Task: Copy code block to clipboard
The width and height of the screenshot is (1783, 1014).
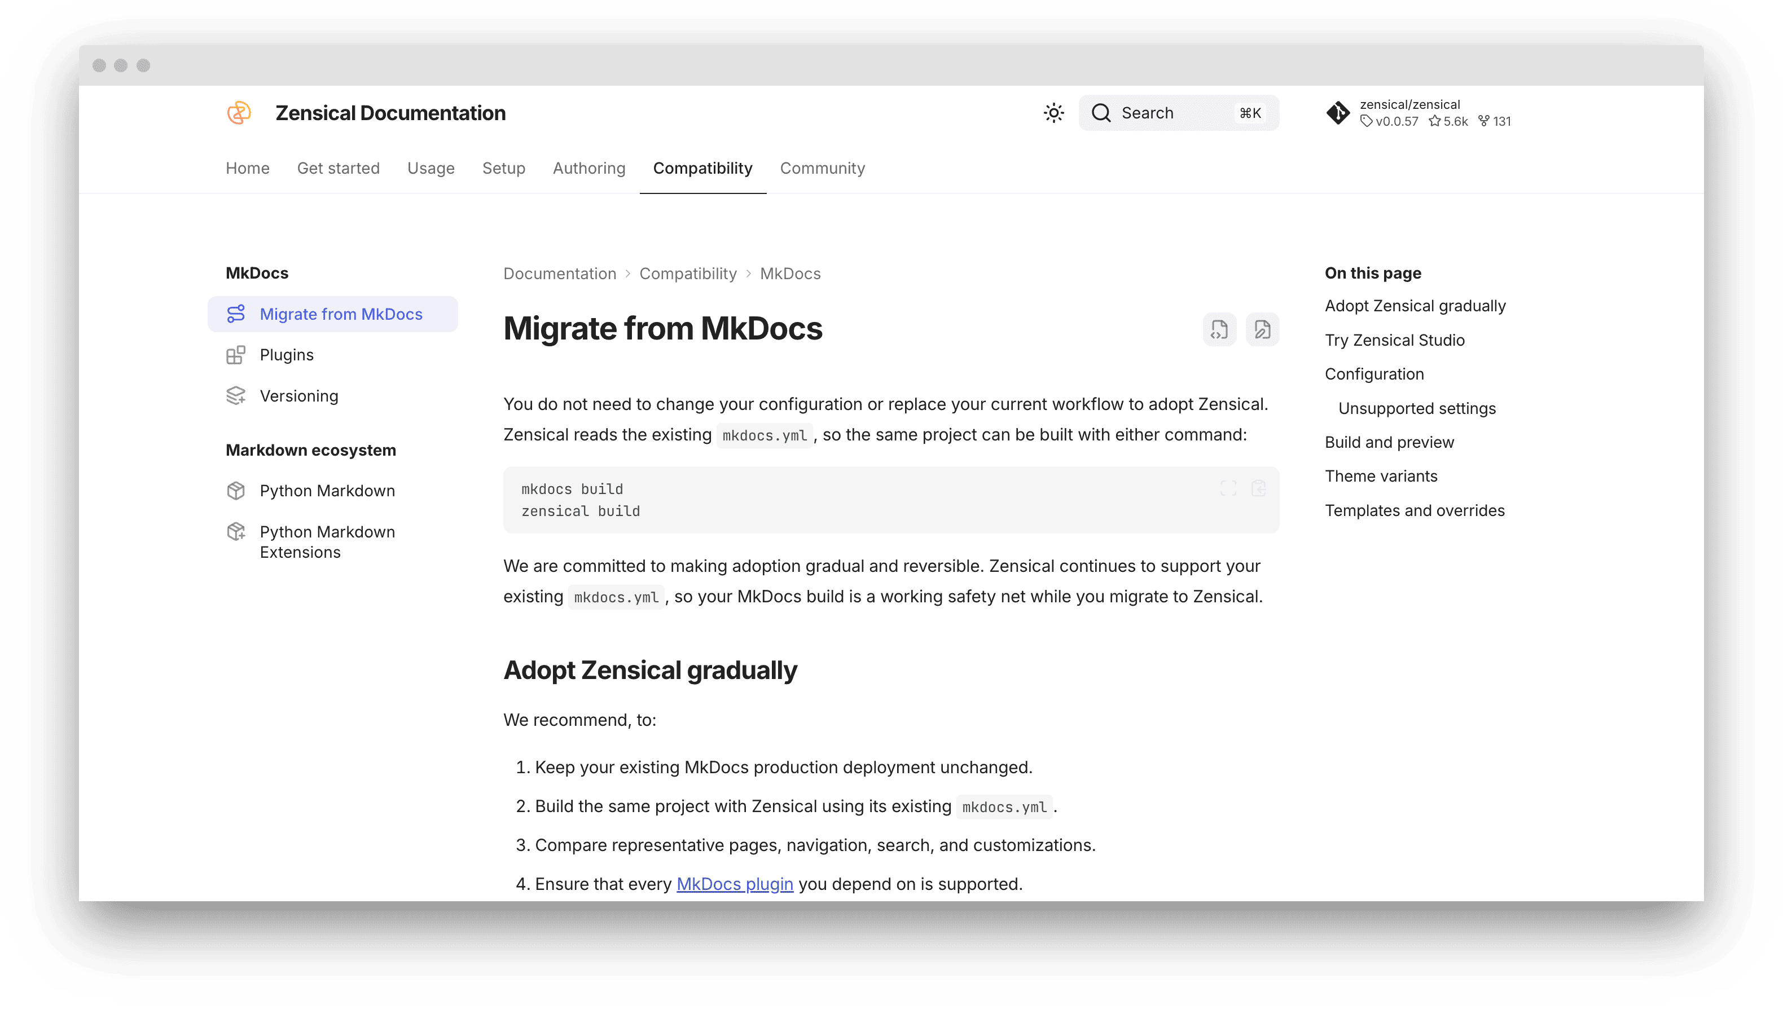Action: (1258, 488)
